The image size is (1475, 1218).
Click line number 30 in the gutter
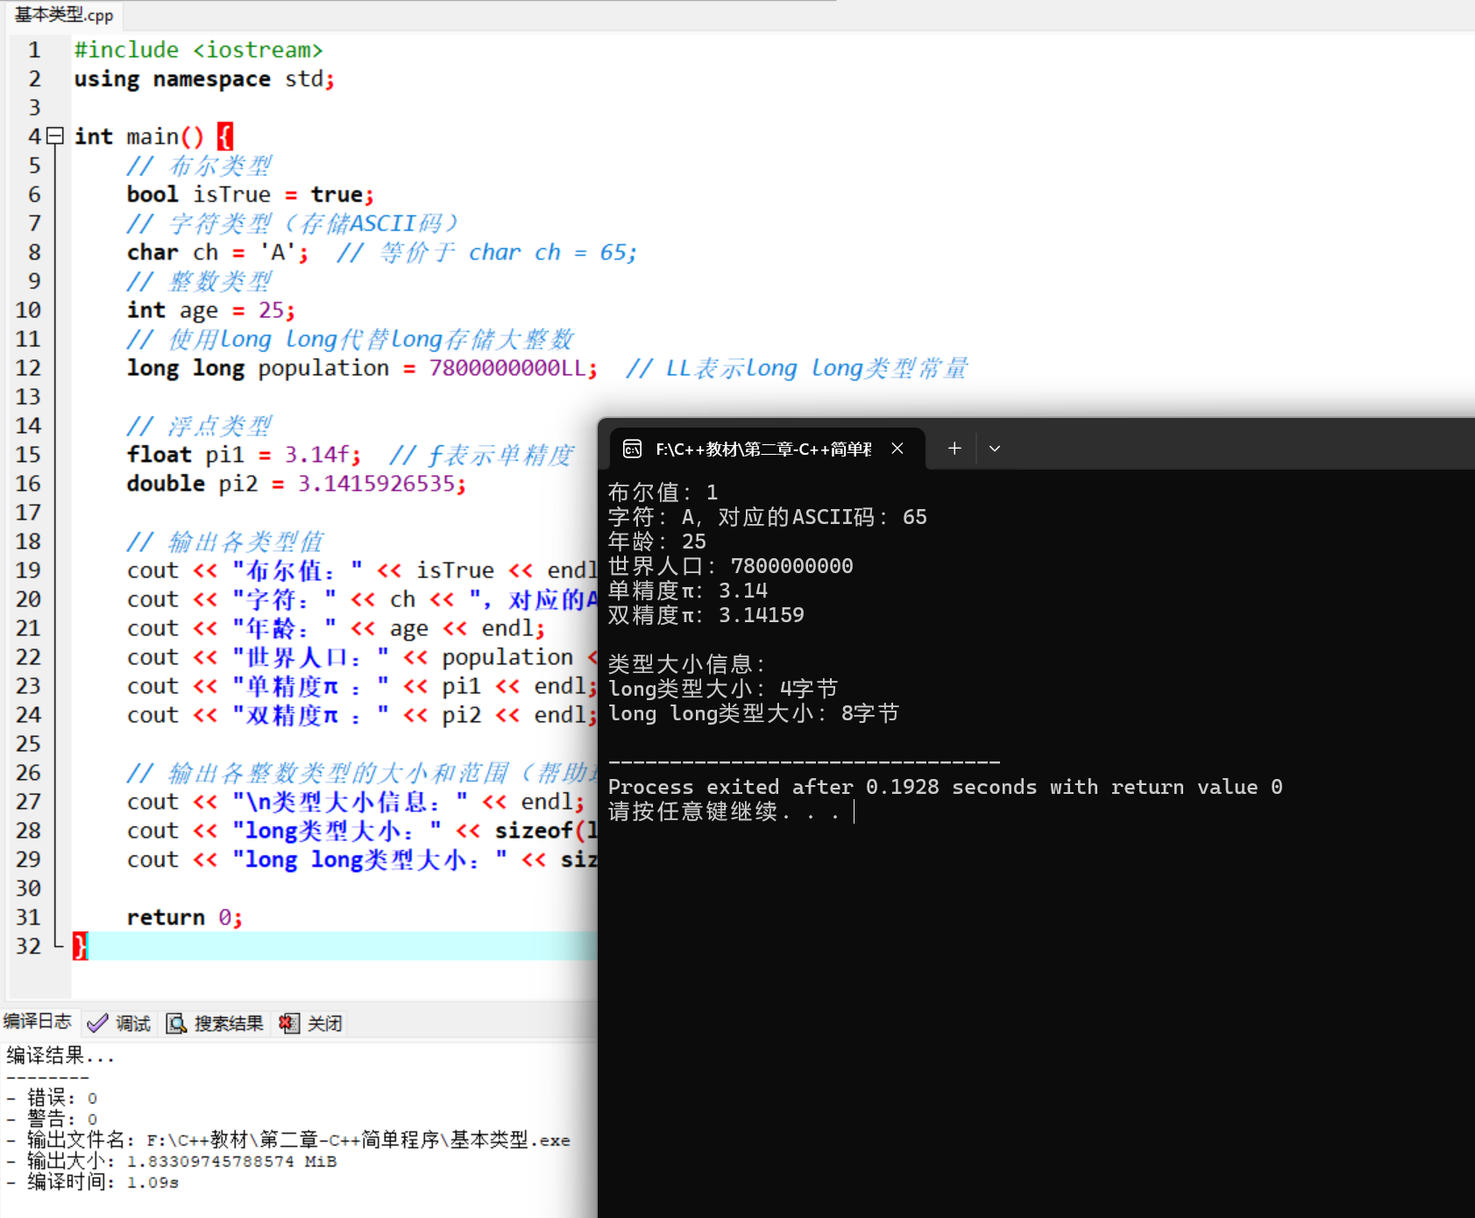[x=28, y=889]
